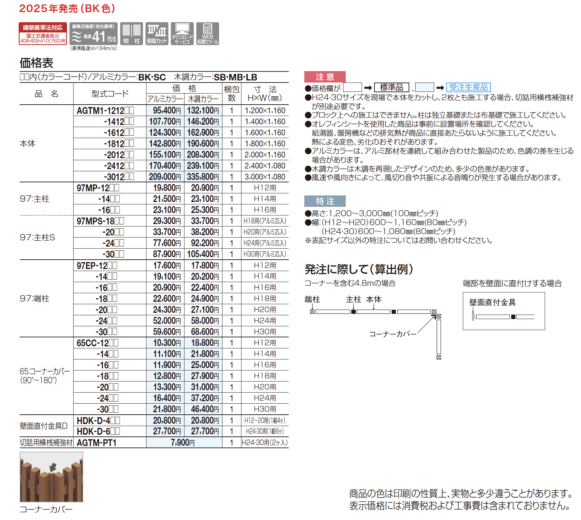Click the arrow on the corner cover photo
Viewport: 581px width, 520px height.
point(53,467)
